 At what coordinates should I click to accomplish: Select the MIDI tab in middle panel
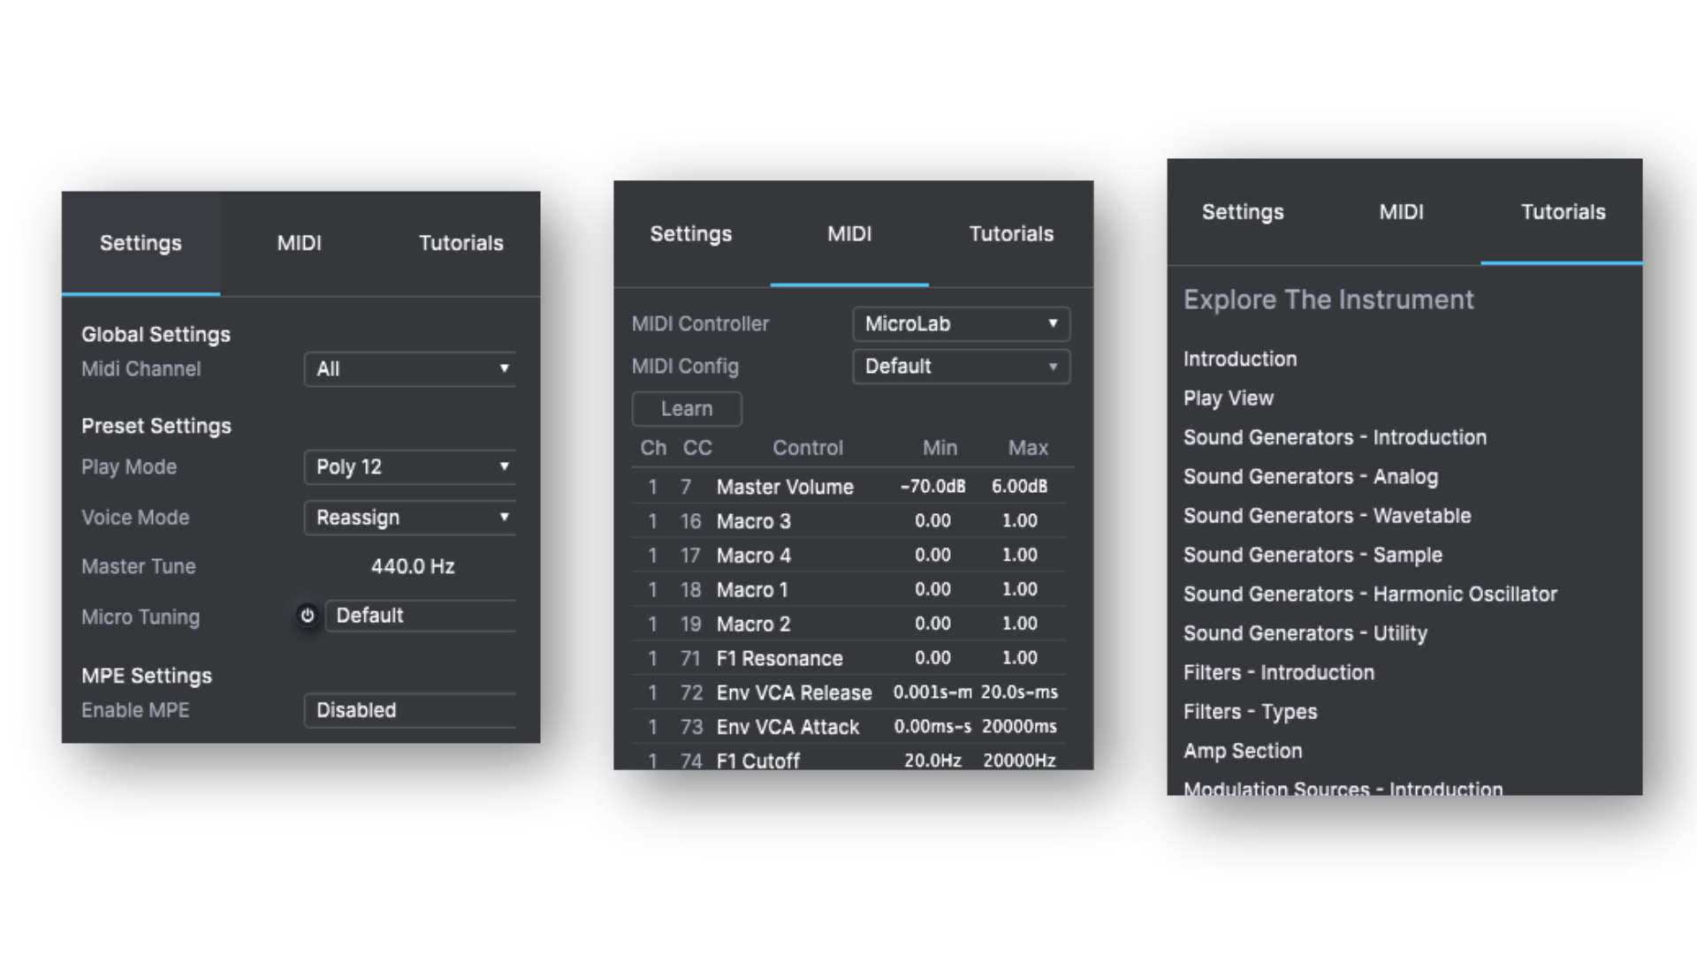pos(849,234)
